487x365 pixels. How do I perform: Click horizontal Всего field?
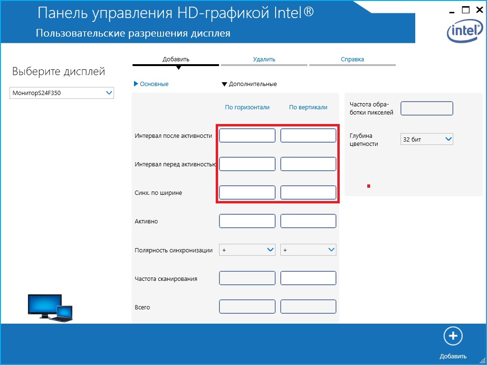[247, 307]
